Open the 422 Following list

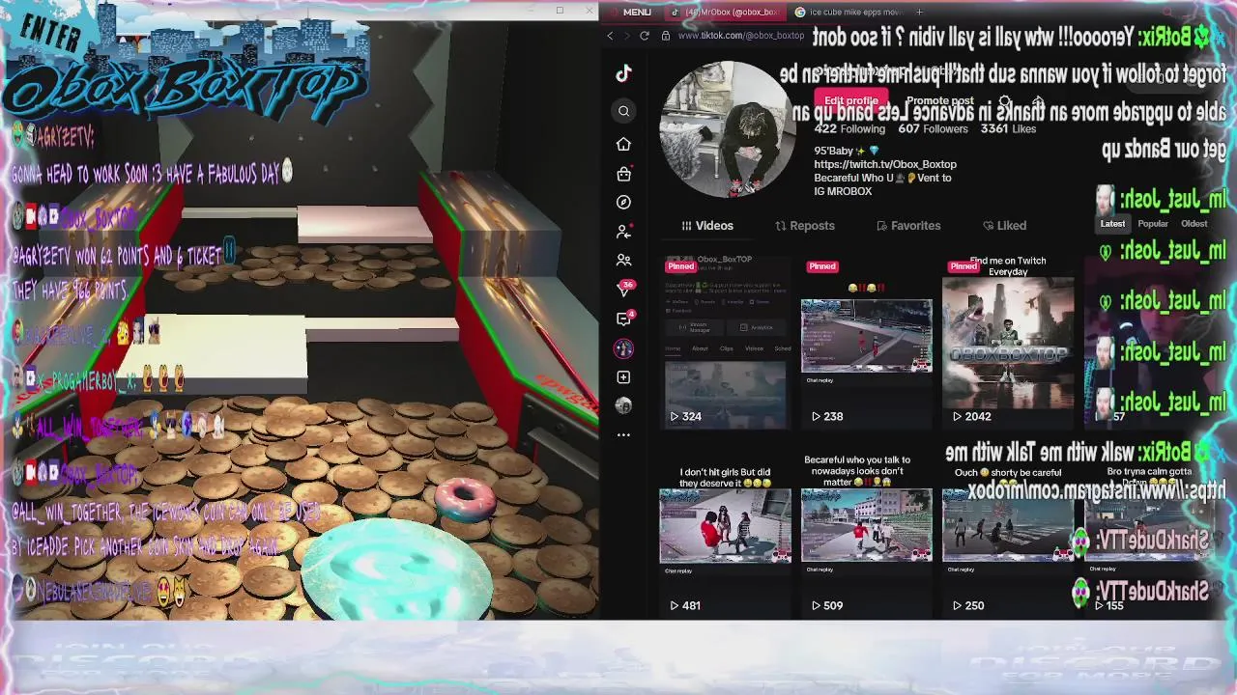[849, 128]
